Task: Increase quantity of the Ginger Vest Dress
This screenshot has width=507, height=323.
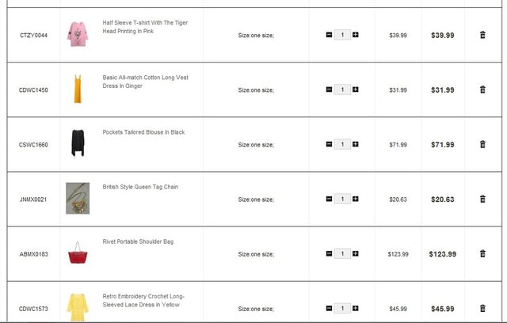Action: [356, 89]
